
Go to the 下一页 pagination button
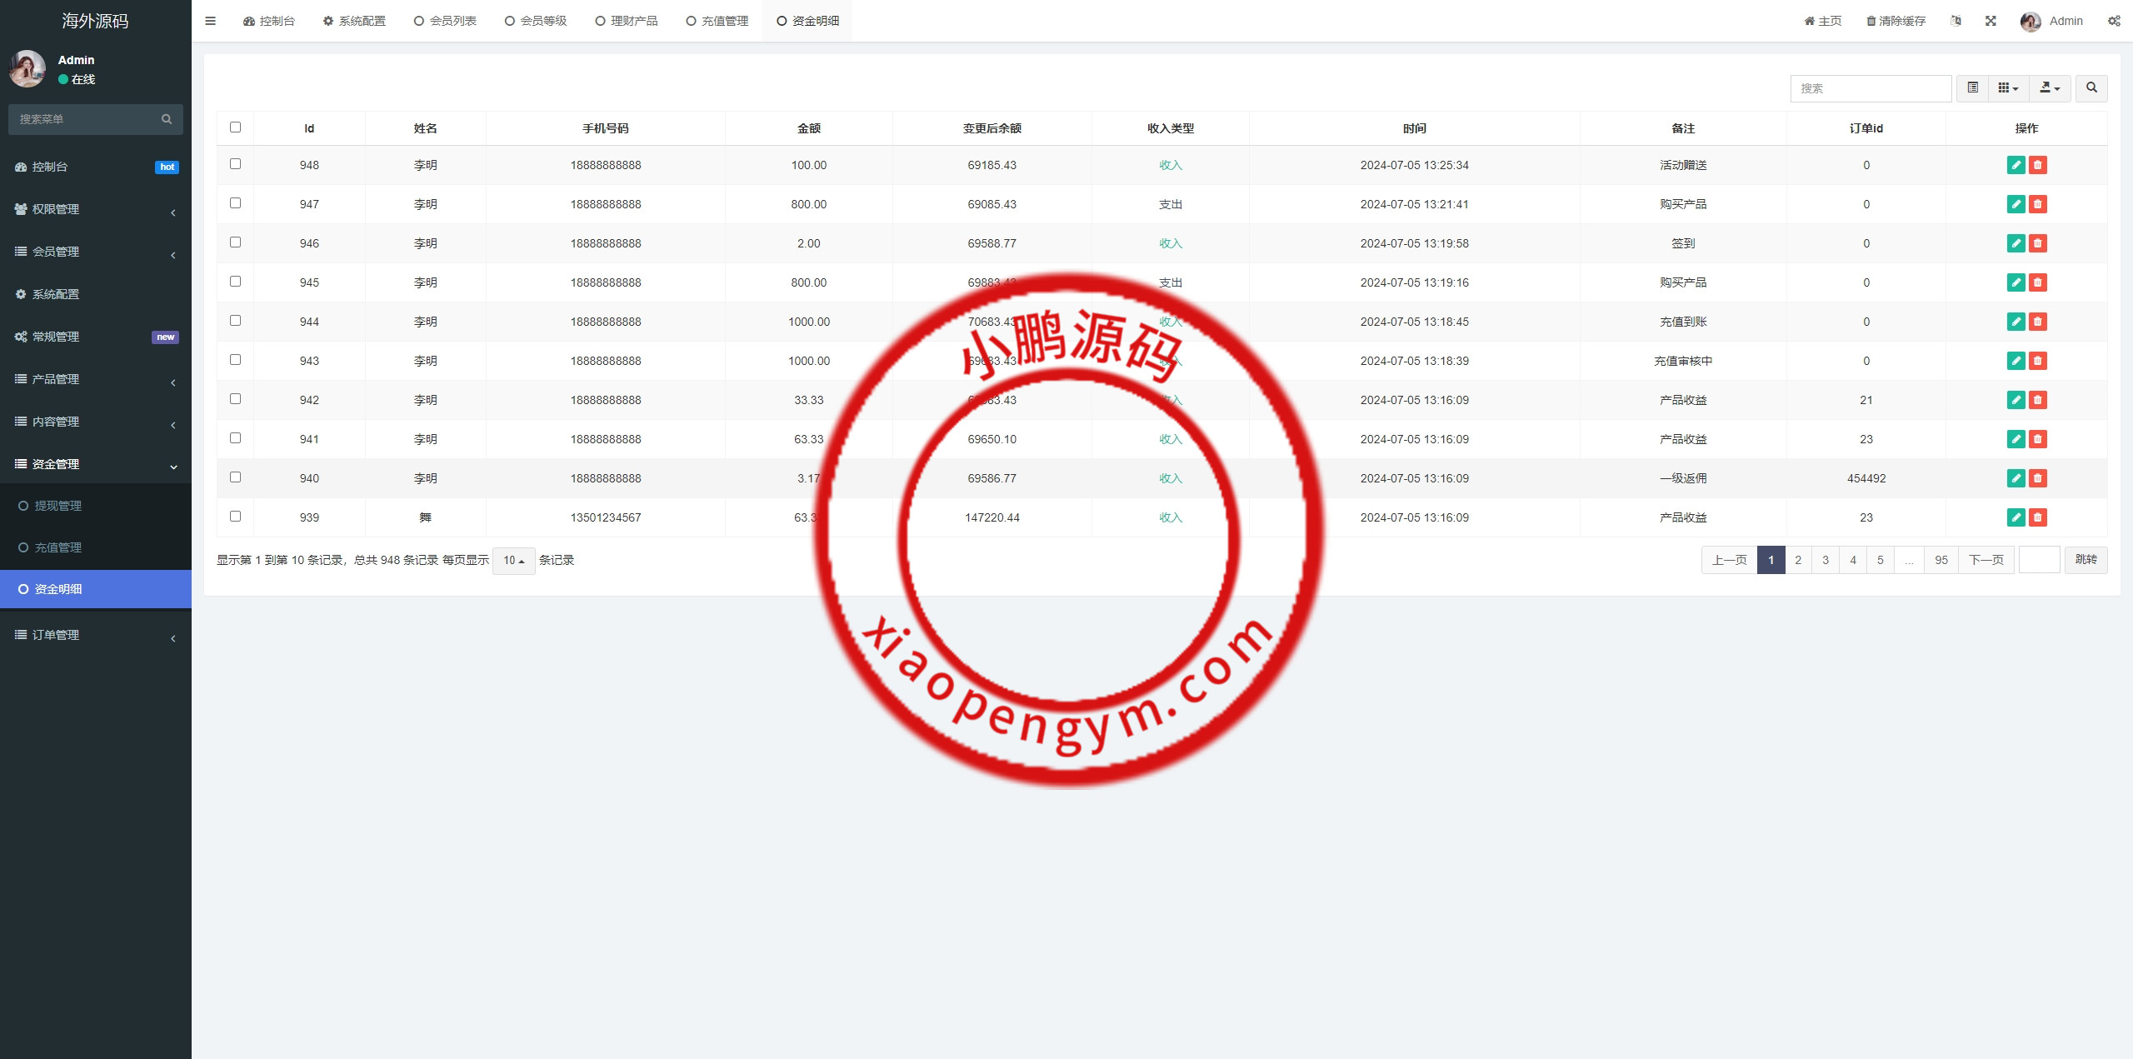point(1986,560)
